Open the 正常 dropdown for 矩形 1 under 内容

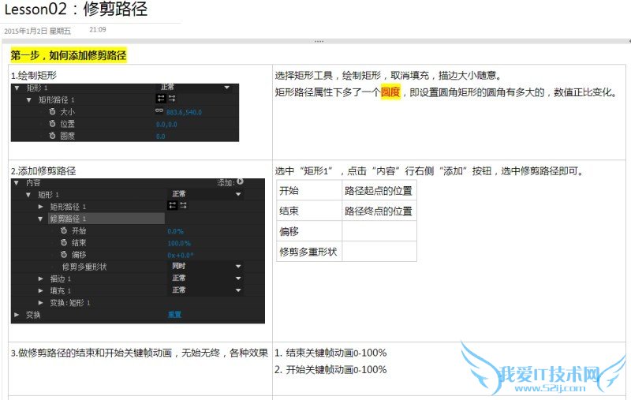click(x=206, y=194)
